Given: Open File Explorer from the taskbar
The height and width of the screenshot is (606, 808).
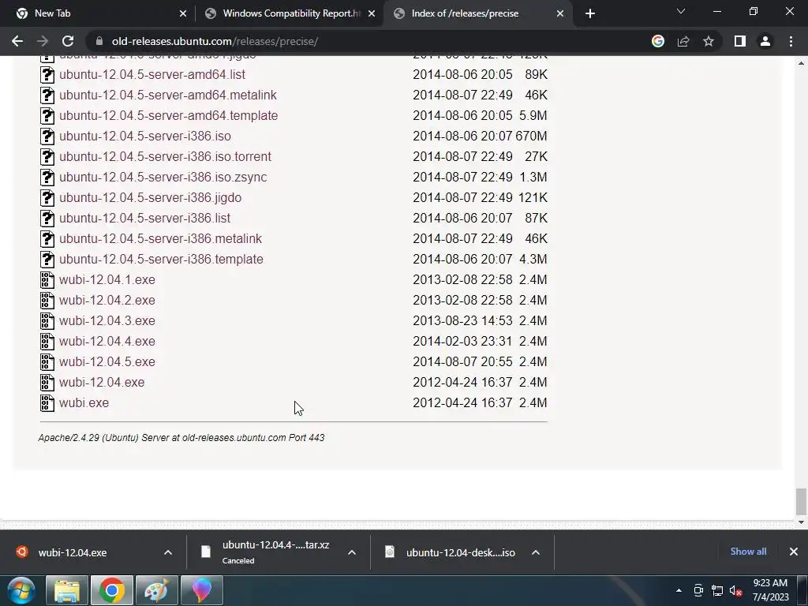Looking at the screenshot, I should pyautogui.click(x=67, y=590).
